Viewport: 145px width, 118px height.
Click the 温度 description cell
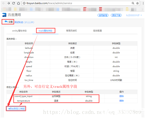(56, 101)
